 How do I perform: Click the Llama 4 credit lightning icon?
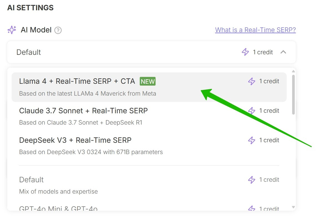[x=251, y=81]
